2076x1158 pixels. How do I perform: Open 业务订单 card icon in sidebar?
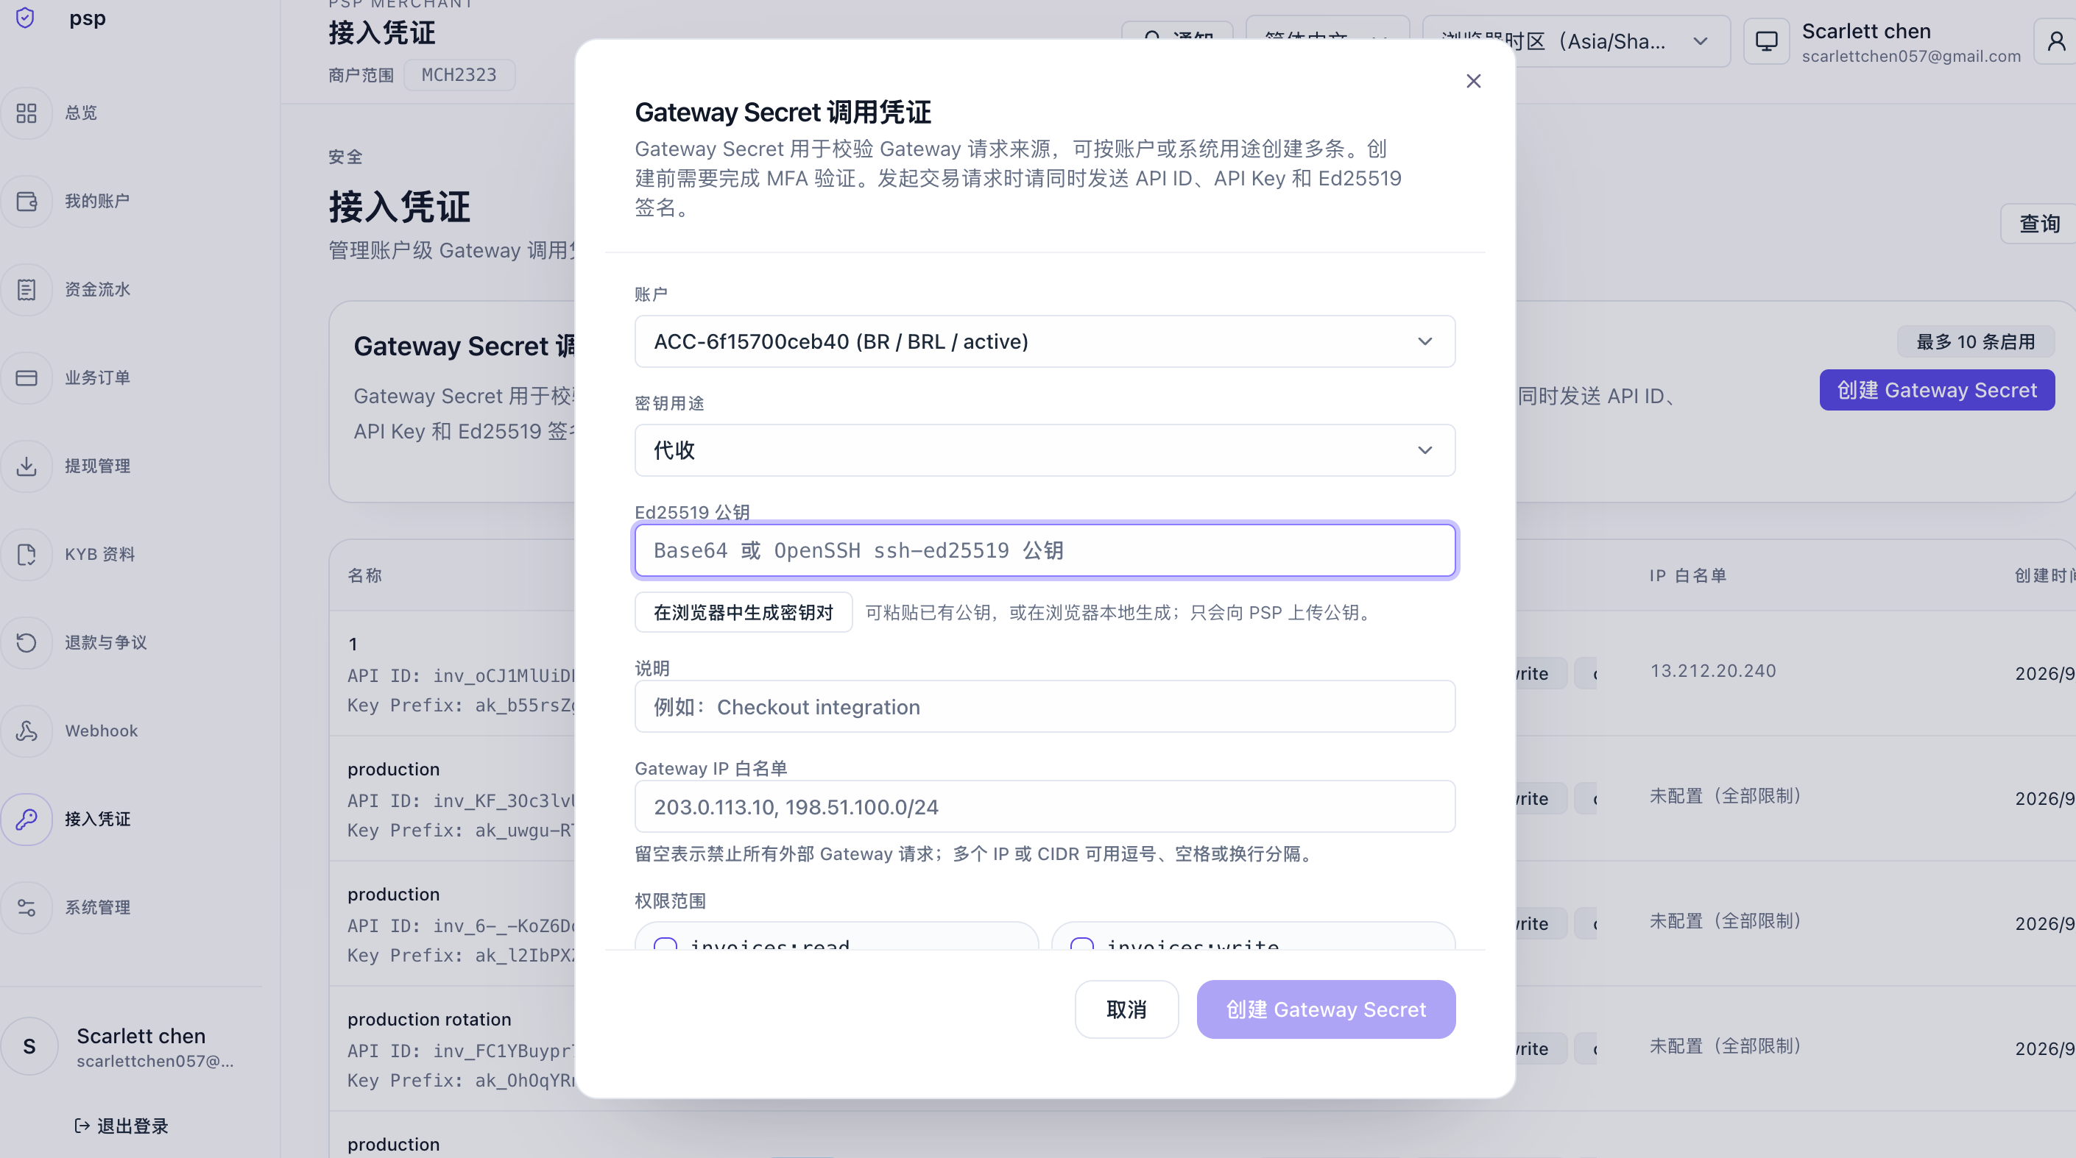[27, 377]
